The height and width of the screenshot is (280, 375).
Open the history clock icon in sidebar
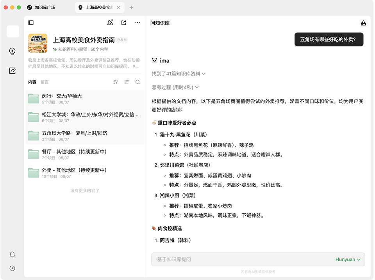click(x=12, y=268)
